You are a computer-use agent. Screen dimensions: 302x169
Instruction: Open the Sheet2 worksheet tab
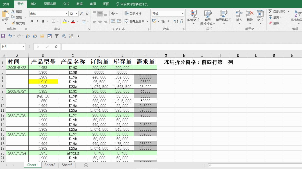(50, 165)
